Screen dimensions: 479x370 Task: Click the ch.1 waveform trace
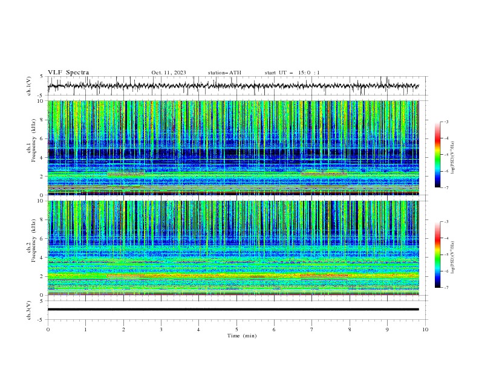click(x=233, y=86)
